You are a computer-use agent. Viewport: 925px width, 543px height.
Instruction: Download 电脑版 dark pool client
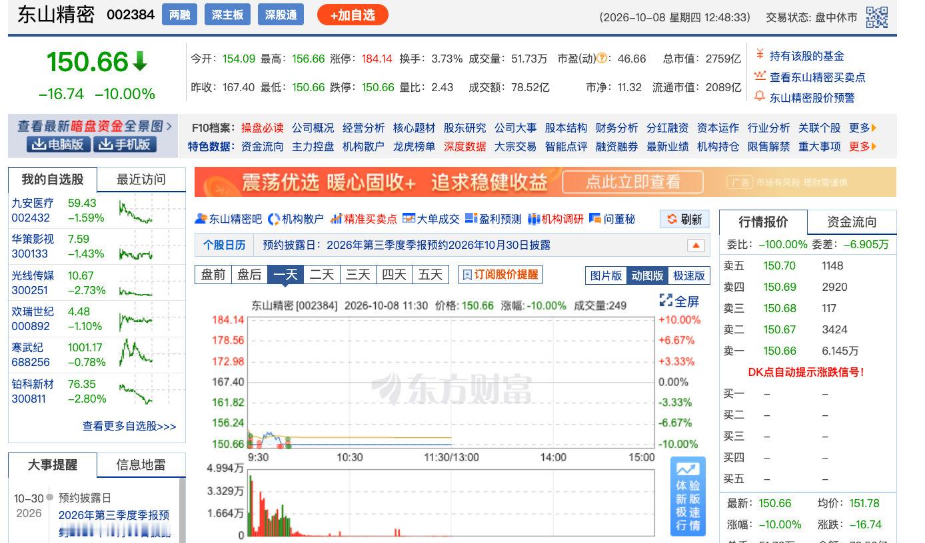tap(58, 144)
